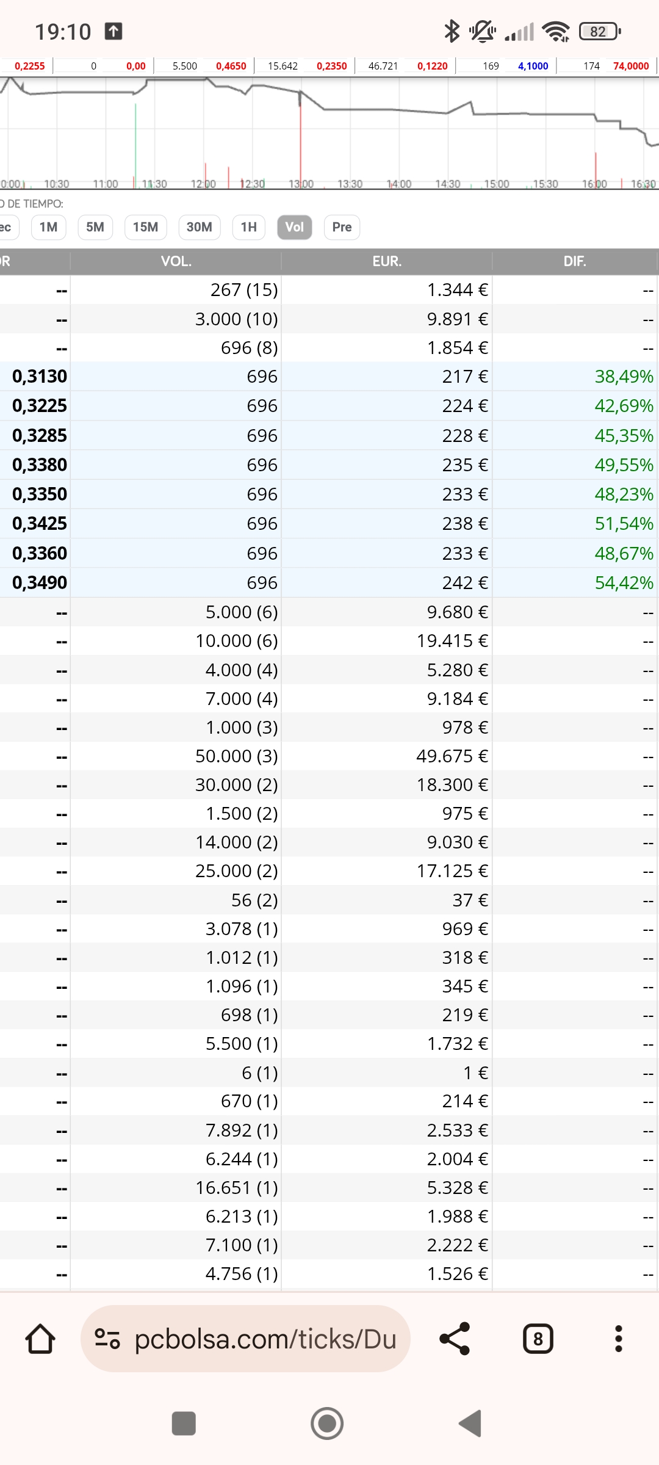Image resolution: width=659 pixels, height=1465 pixels.
Task: Select the 10.000 (6) volume row
Action: coord(329,641)
